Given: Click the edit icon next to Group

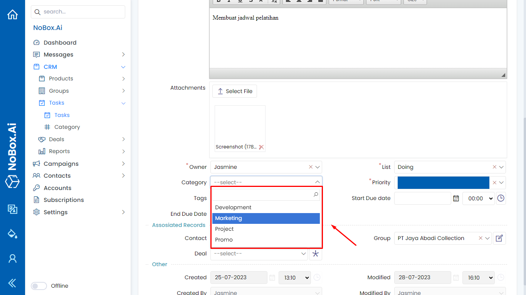Looking at the screenshot, I should 499,238.
